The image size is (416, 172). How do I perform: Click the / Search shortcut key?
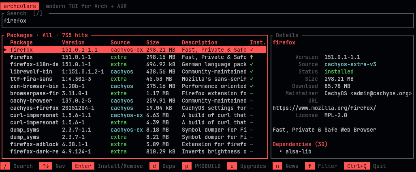tap(5, 166)
